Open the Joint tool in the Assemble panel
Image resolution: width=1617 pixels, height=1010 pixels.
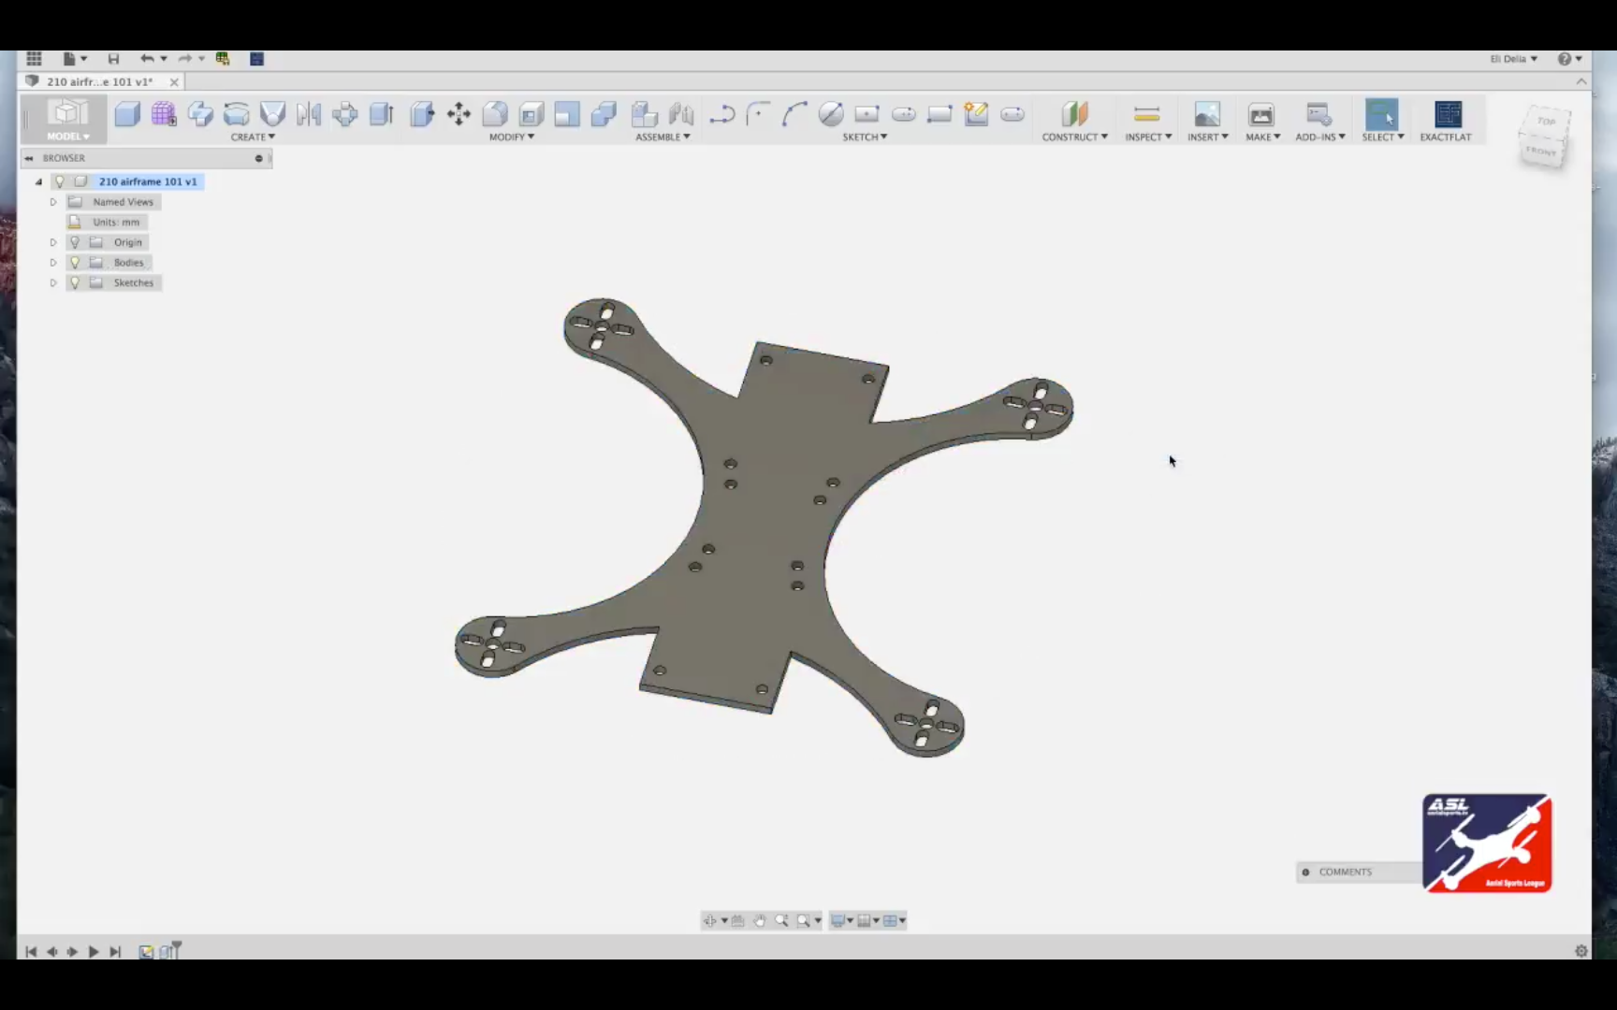point(680,114)
